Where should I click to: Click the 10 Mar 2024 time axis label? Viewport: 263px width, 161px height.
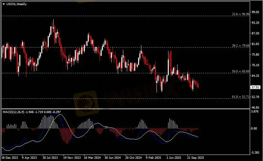coord(93,158)
